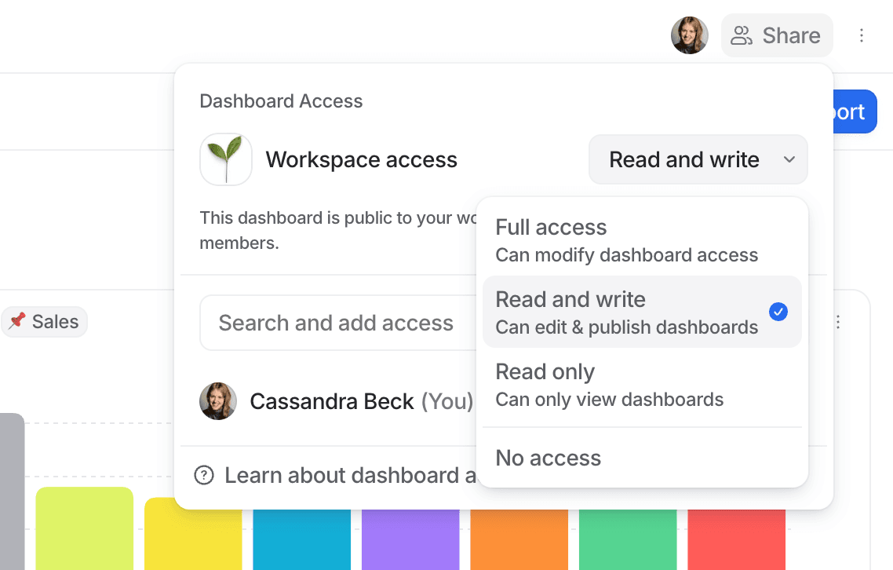Select the Read only access option
Viewport: 893px width, 570px height.
642,385
